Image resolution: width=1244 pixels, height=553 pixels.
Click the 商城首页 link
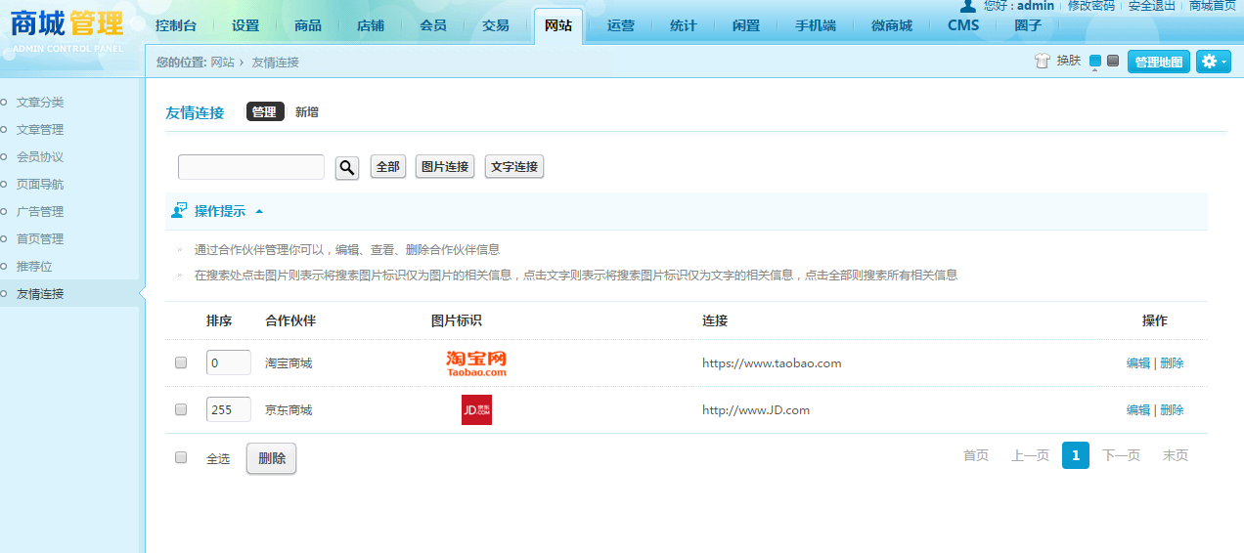click(1213, 6)
